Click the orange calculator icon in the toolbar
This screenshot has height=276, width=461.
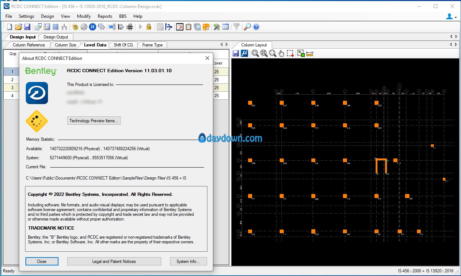206,27
